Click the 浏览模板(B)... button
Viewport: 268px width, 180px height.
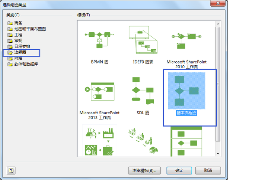pos(144,170)
